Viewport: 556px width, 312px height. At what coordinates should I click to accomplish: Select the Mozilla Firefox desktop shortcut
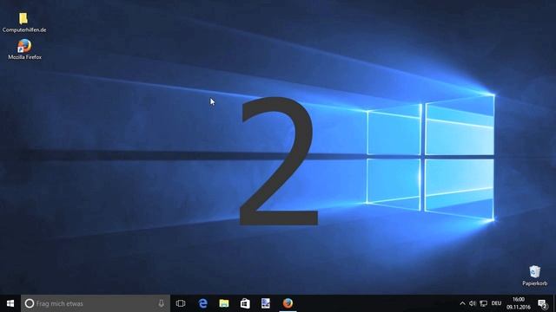pos(24,49)
